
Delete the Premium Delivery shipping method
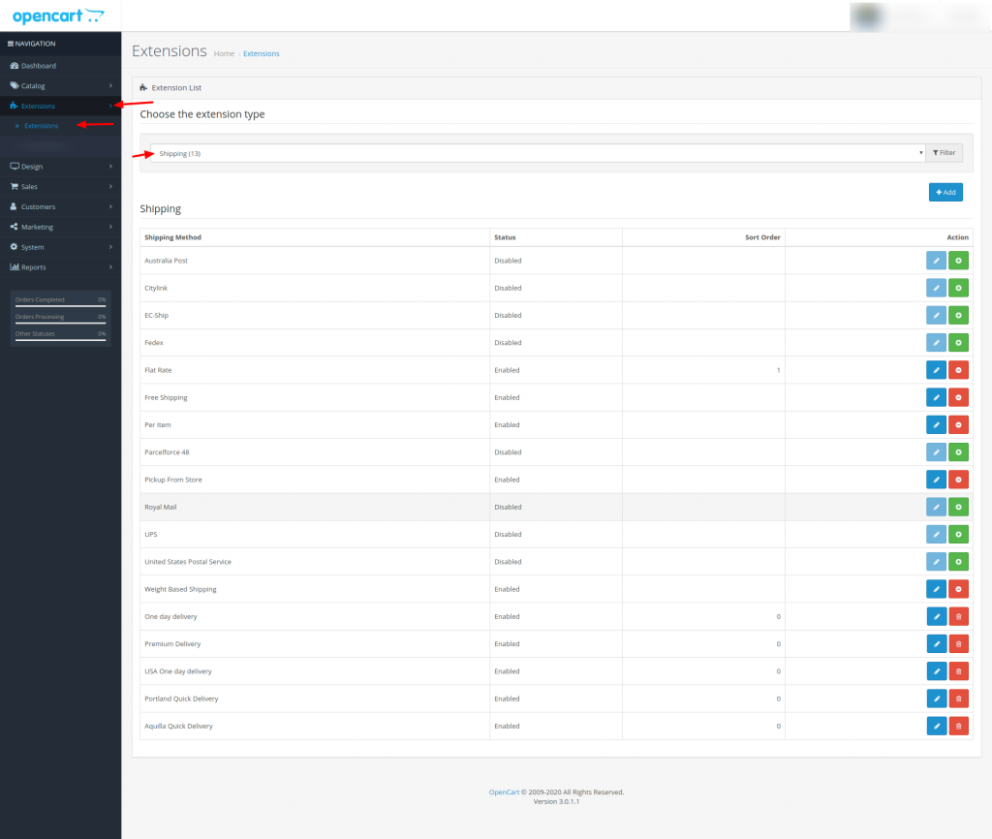958,644
